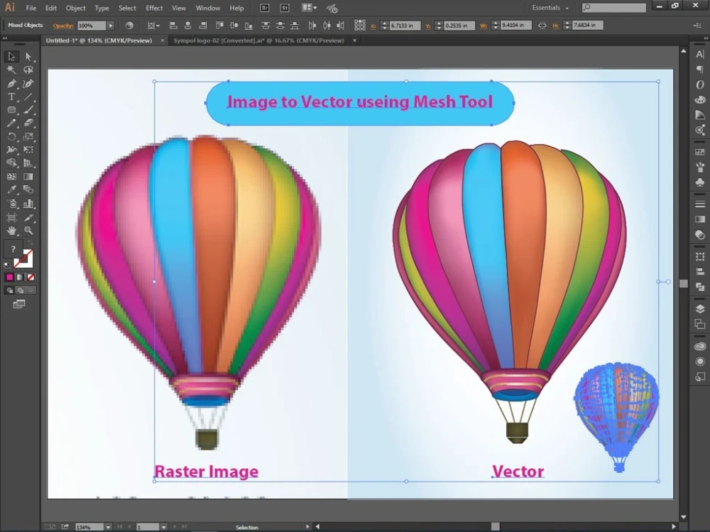Open the Essentials workspace dropdown
Image resolution: width=710 pixels, height=532 pixels.
point(550,8)
